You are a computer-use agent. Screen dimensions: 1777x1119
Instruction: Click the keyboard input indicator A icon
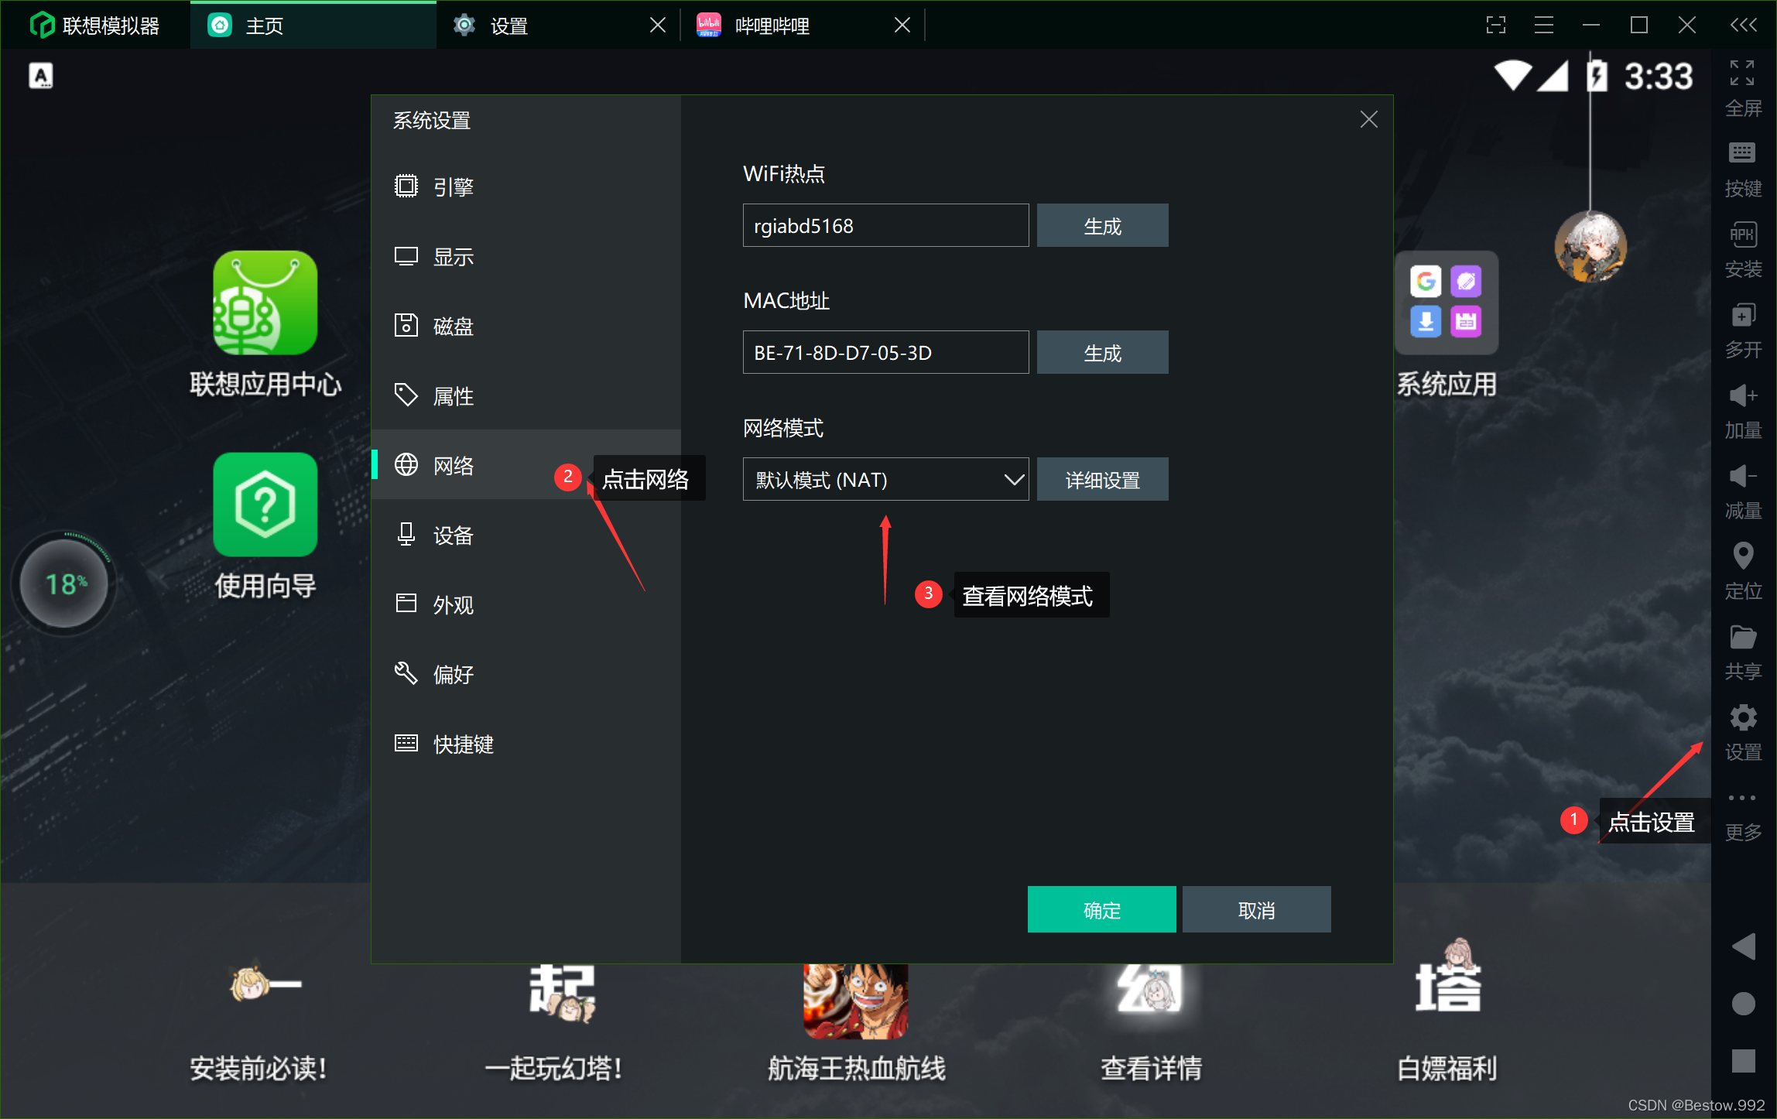point(41,76)
